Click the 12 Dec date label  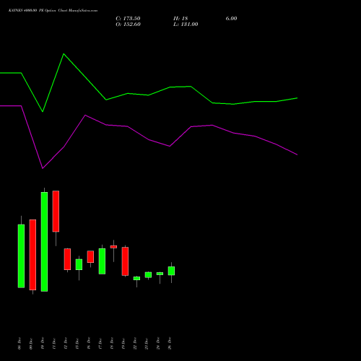tap(66, 343)
